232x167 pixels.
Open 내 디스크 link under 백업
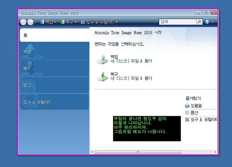click(119, 61)
